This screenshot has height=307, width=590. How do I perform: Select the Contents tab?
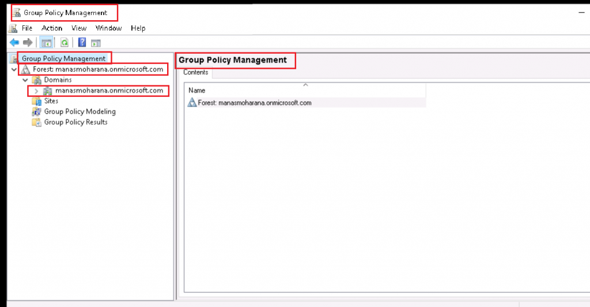coord(196,73)
